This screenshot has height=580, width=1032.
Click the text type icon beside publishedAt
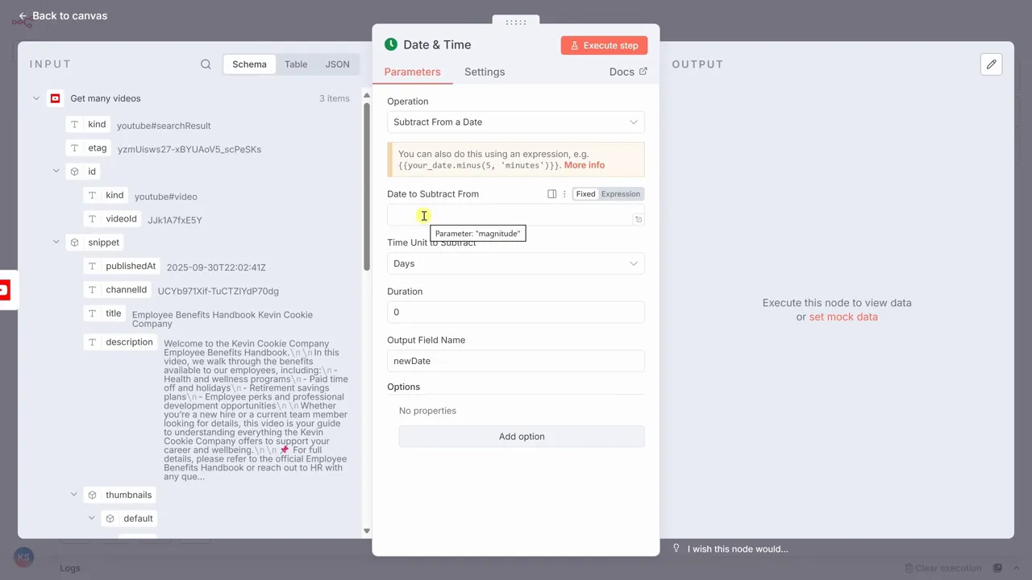93,267
